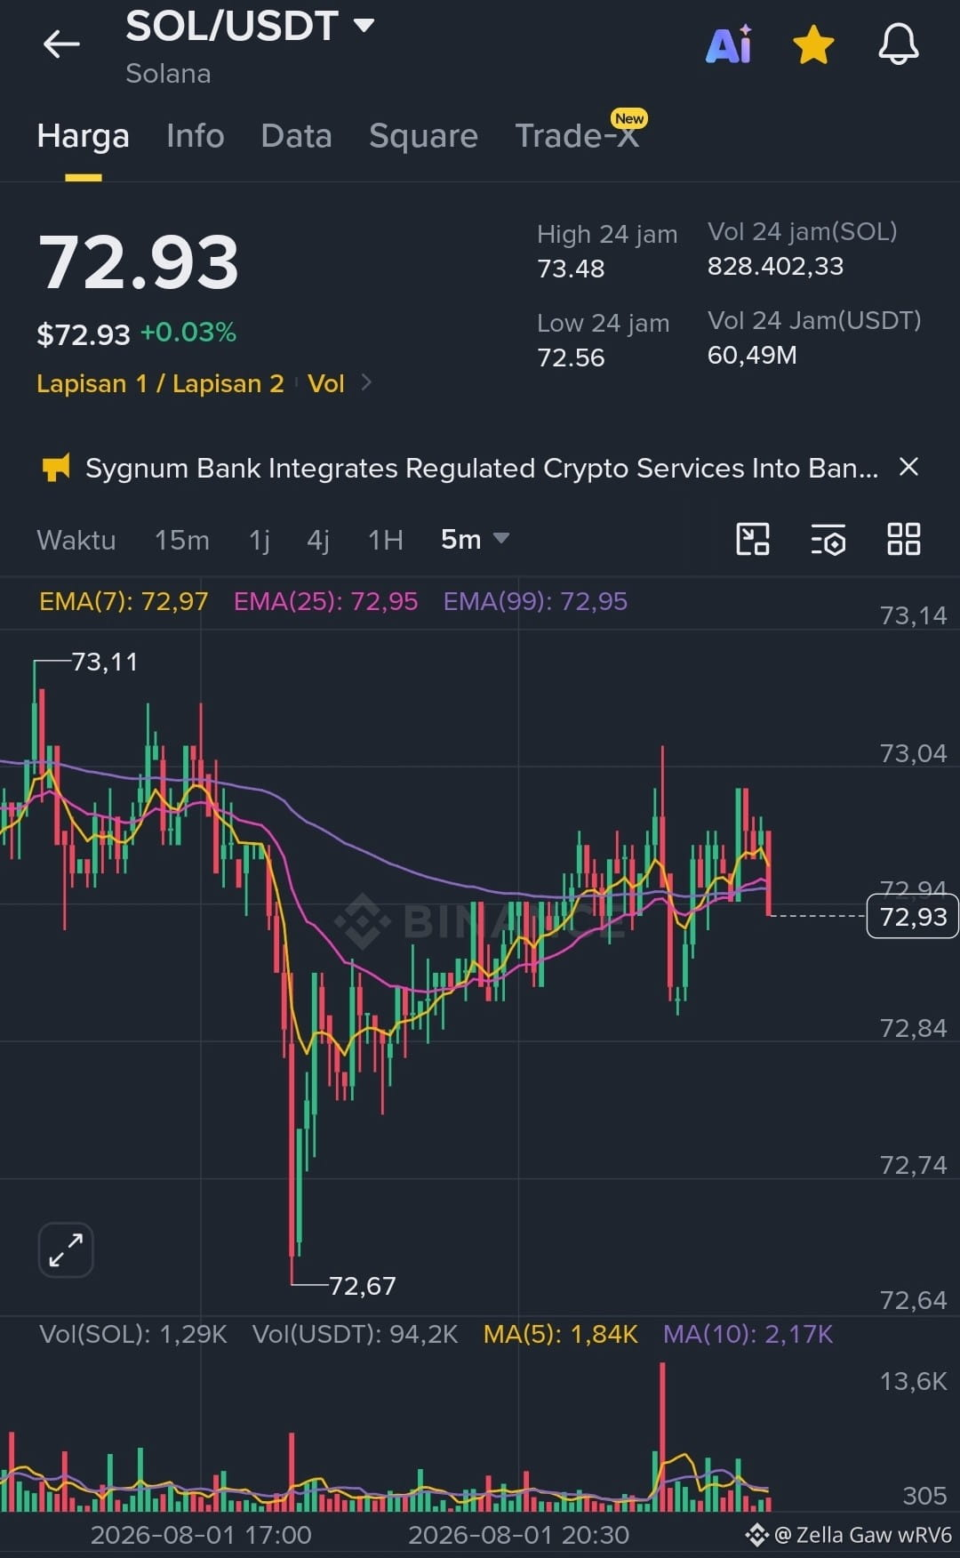The height and width of the screenshot is (1558, 960).
Task: Click the megaphone announcement icon
Action: 55,468
